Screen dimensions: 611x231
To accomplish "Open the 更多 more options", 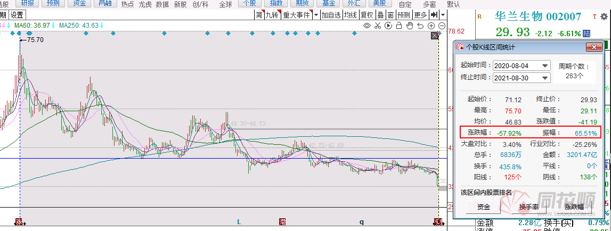I will pos(420,15).
